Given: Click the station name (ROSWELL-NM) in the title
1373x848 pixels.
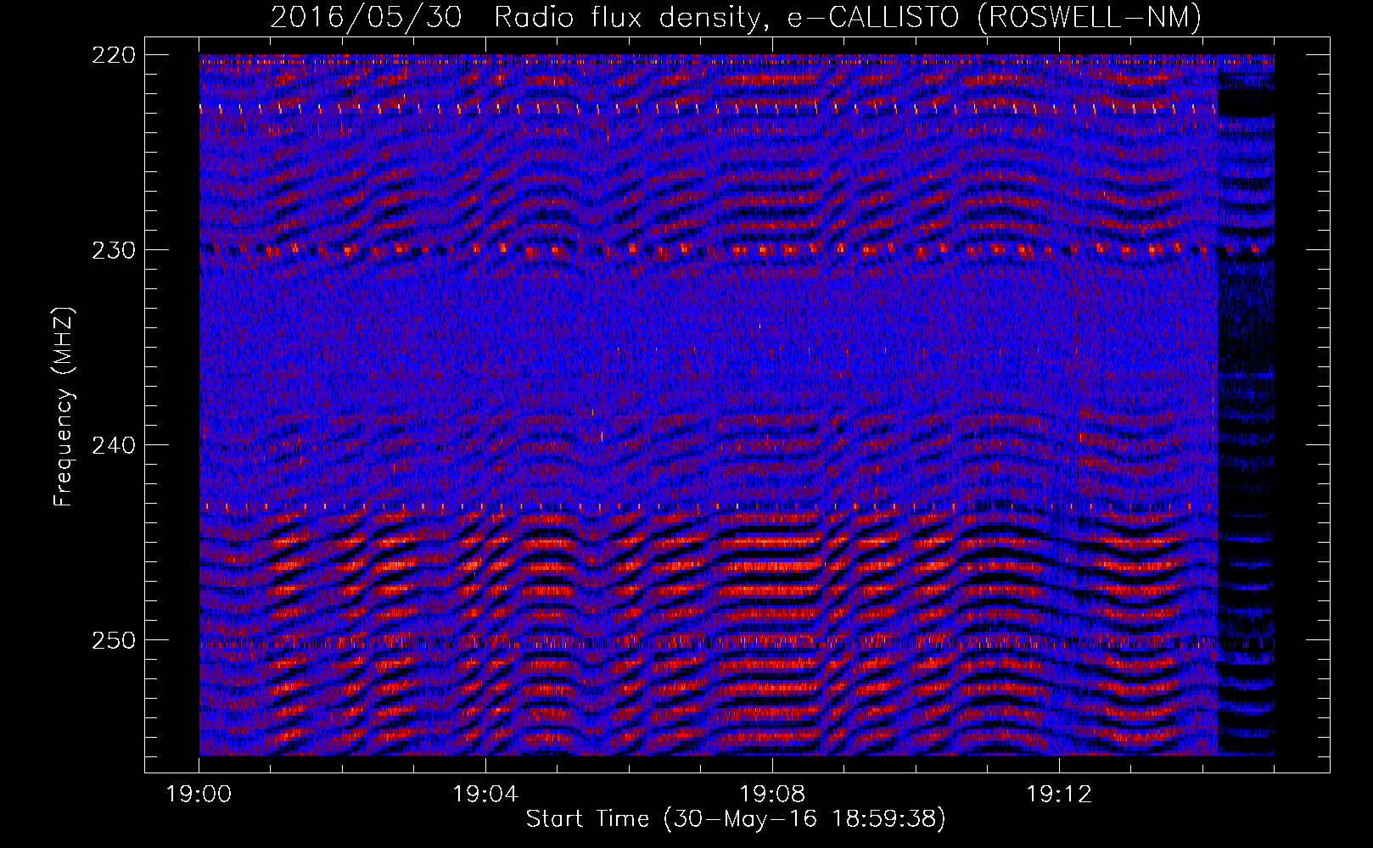Looking at the screenshot, I should coord(1090,16).
